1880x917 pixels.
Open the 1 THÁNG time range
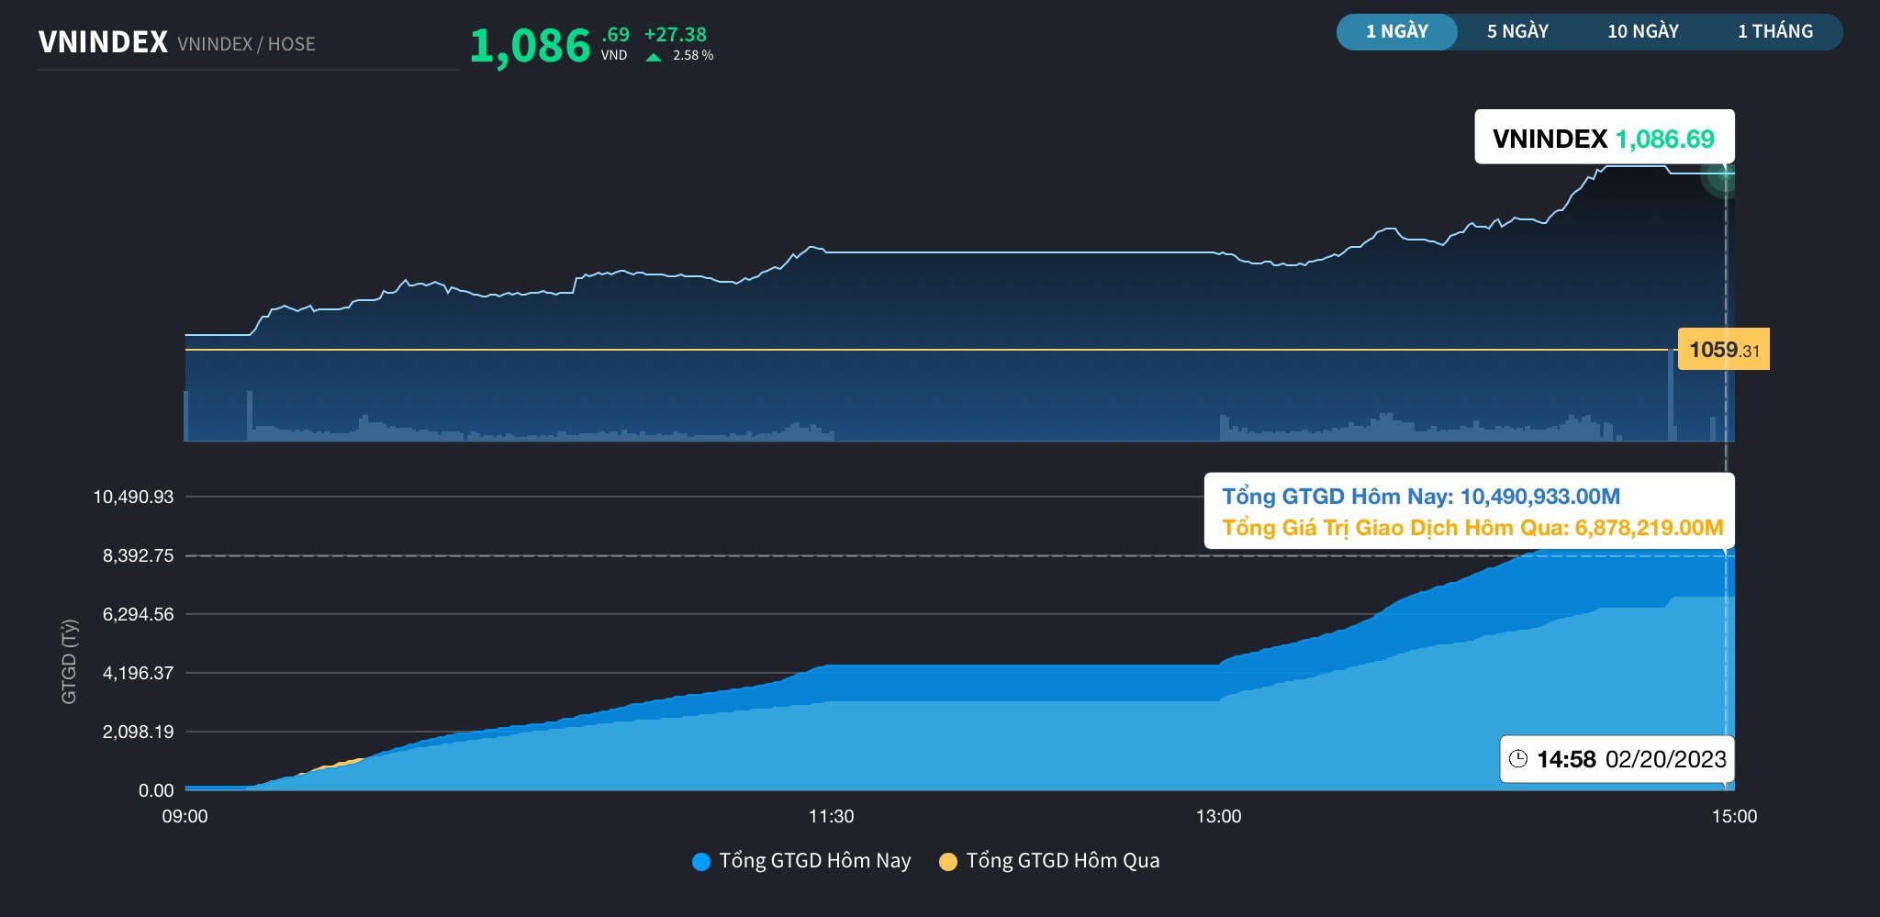click(1774, 32)
